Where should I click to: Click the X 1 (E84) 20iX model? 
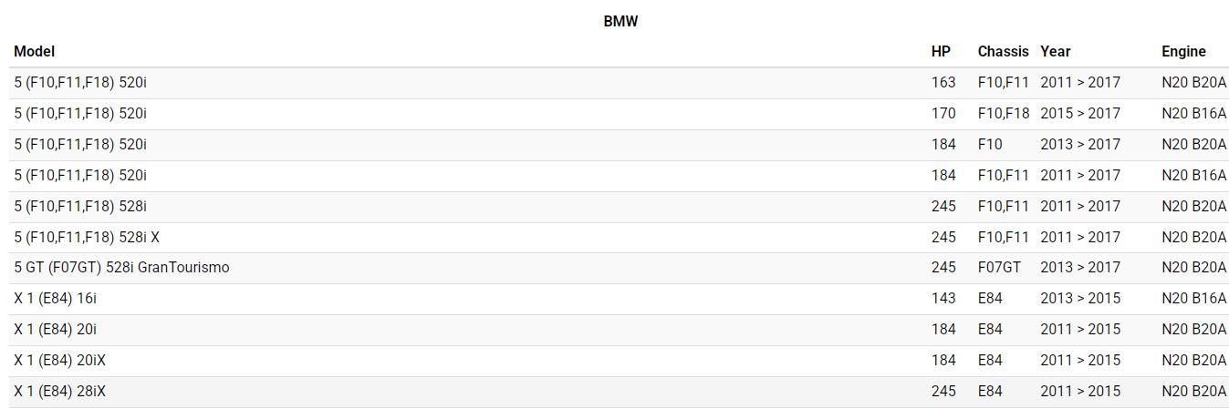click(x=59, y=361)
